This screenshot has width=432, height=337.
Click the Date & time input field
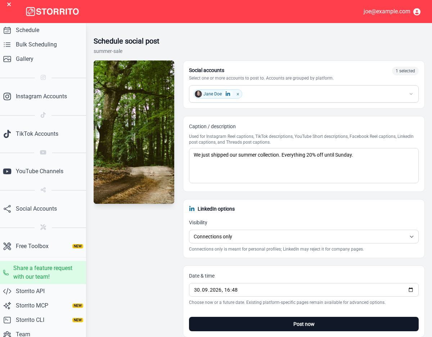point(304,290)
